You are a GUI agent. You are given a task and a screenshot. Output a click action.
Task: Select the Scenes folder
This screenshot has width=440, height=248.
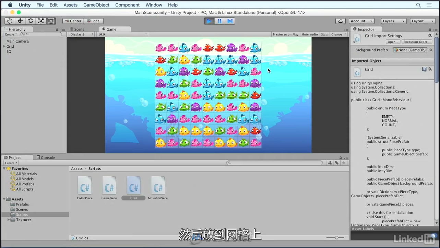[22, 209]
